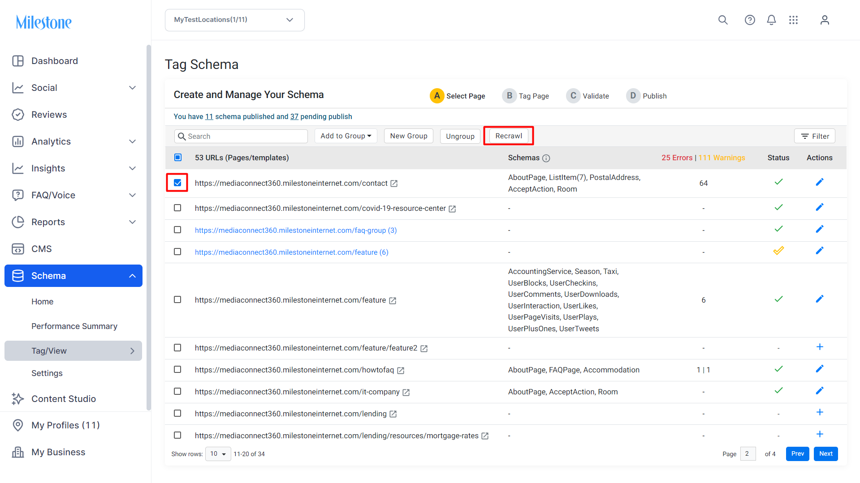Check the /howtofaq row checkbox
The height and width of the screenshot is (483, 860).
(x=177, y=370)
